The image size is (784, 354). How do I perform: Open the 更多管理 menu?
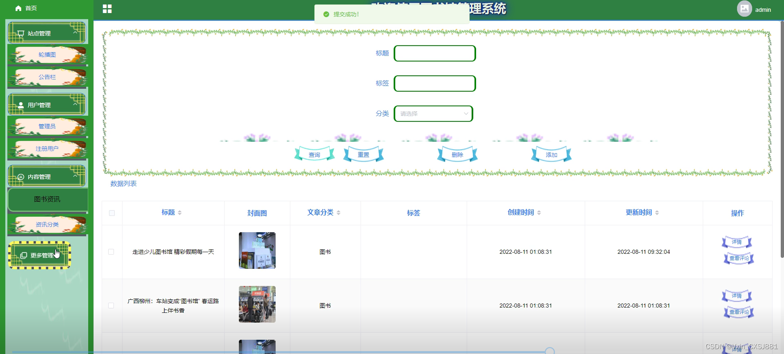tap(40, 255)
